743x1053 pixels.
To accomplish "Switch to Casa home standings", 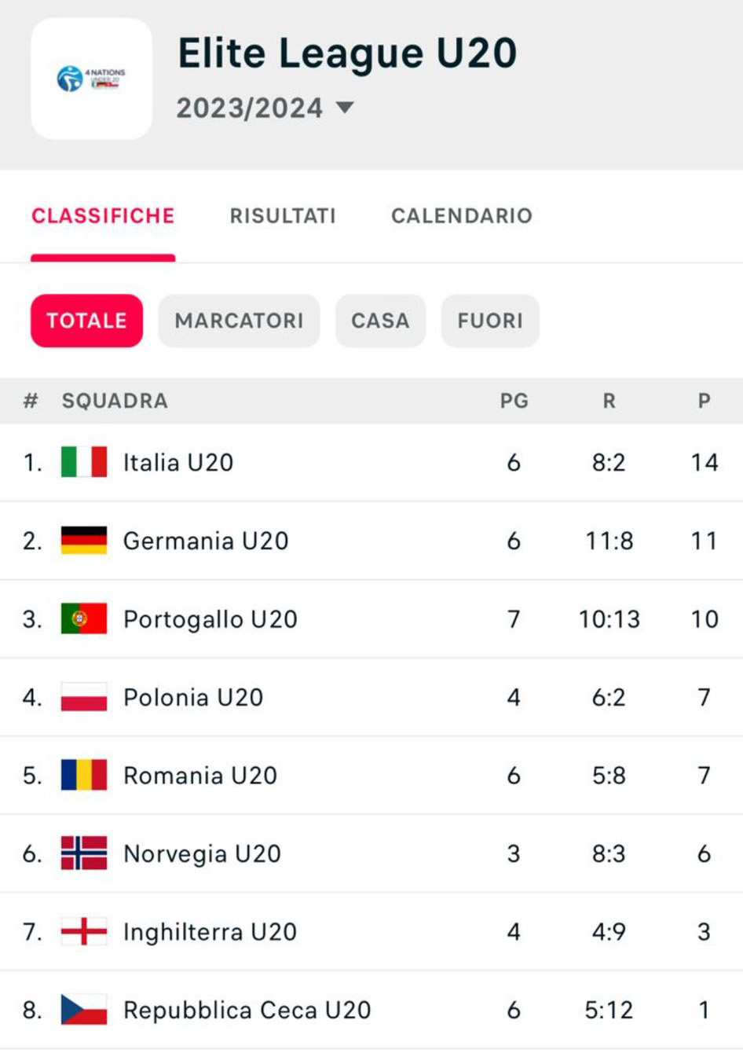I will pyautogui.click(x=380, y=321).
